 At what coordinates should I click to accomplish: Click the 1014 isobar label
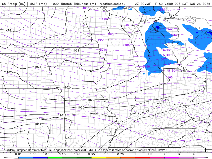38,124
